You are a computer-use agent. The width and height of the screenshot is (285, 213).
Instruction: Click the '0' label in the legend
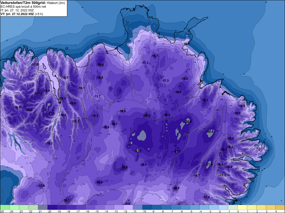238,212
